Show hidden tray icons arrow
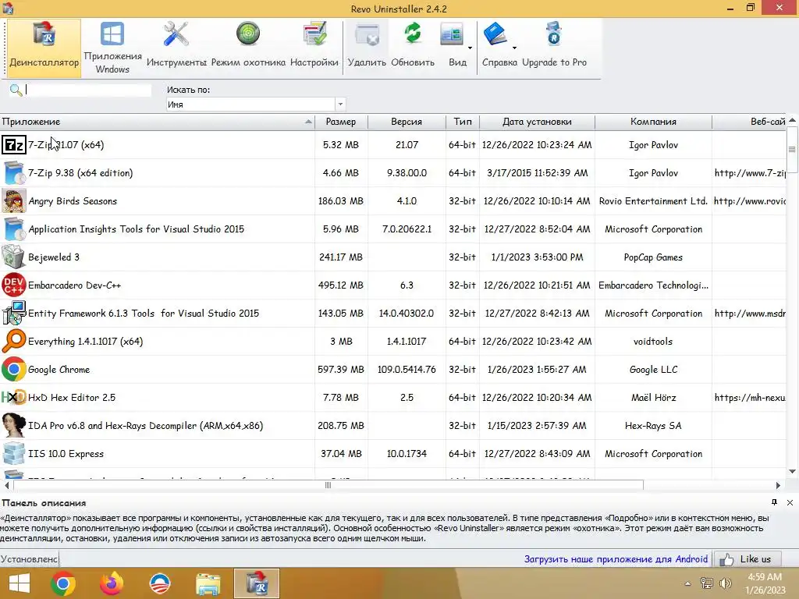799x599 pixels. (x=687, y=583)
